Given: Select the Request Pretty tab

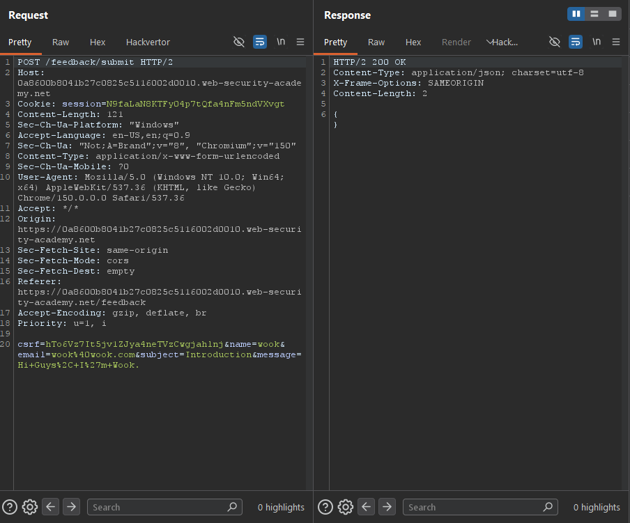Looking at the screenshot, I should click(x=20, y=42).
